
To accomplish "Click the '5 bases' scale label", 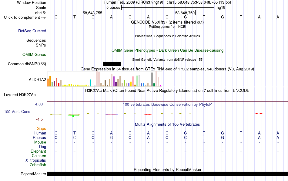I will 113,8.
